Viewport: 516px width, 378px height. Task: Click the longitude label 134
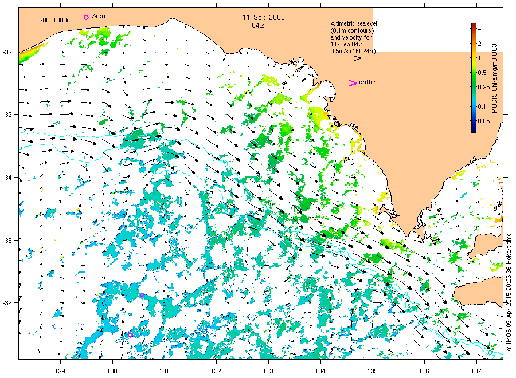pyautogui.click(x=320, y=372)
